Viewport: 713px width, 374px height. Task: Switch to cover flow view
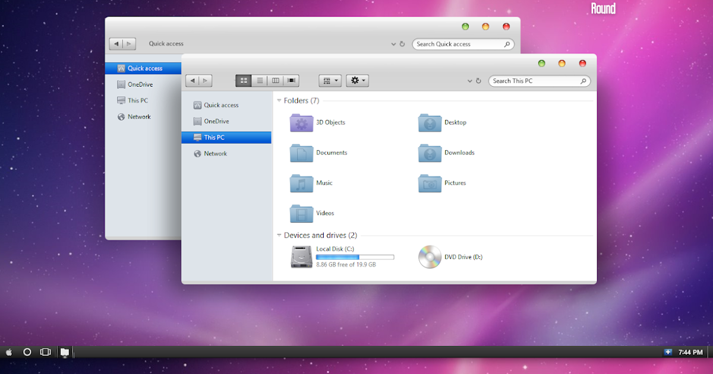tap(291, 81)
